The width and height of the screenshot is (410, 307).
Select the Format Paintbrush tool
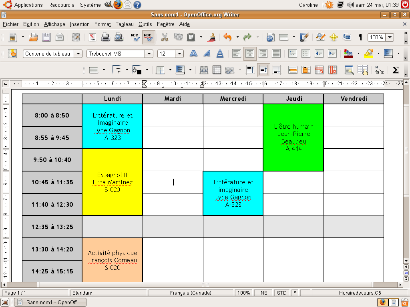[x=211, y=37]
